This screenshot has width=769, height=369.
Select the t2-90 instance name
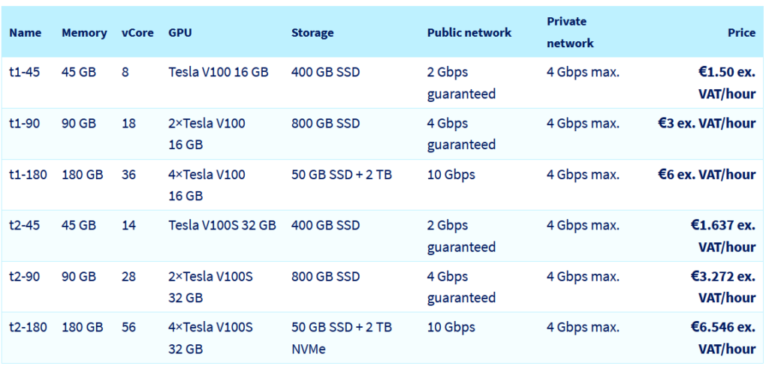coord(25,276)
